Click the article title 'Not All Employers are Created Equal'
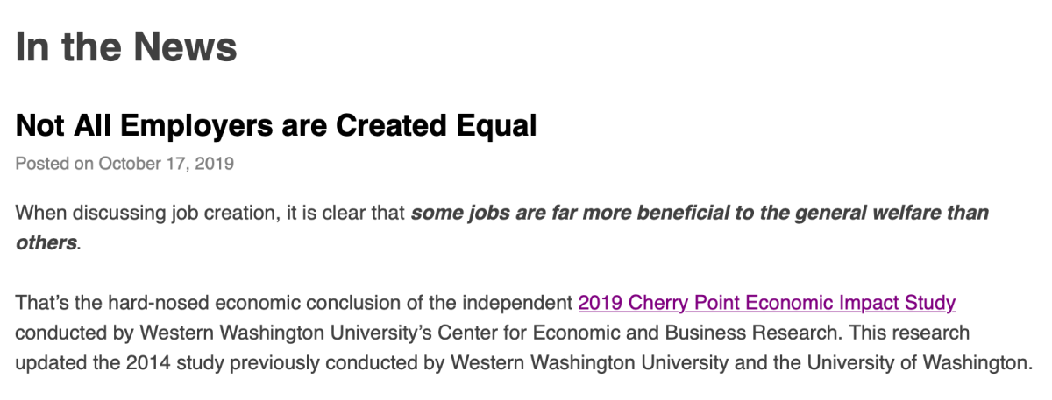Image resolution: width=1052 pixels, height=400 pixels. coord(276,126)
